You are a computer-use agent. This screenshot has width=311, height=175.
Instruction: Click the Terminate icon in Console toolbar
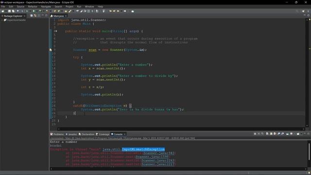tap(255, 134)
